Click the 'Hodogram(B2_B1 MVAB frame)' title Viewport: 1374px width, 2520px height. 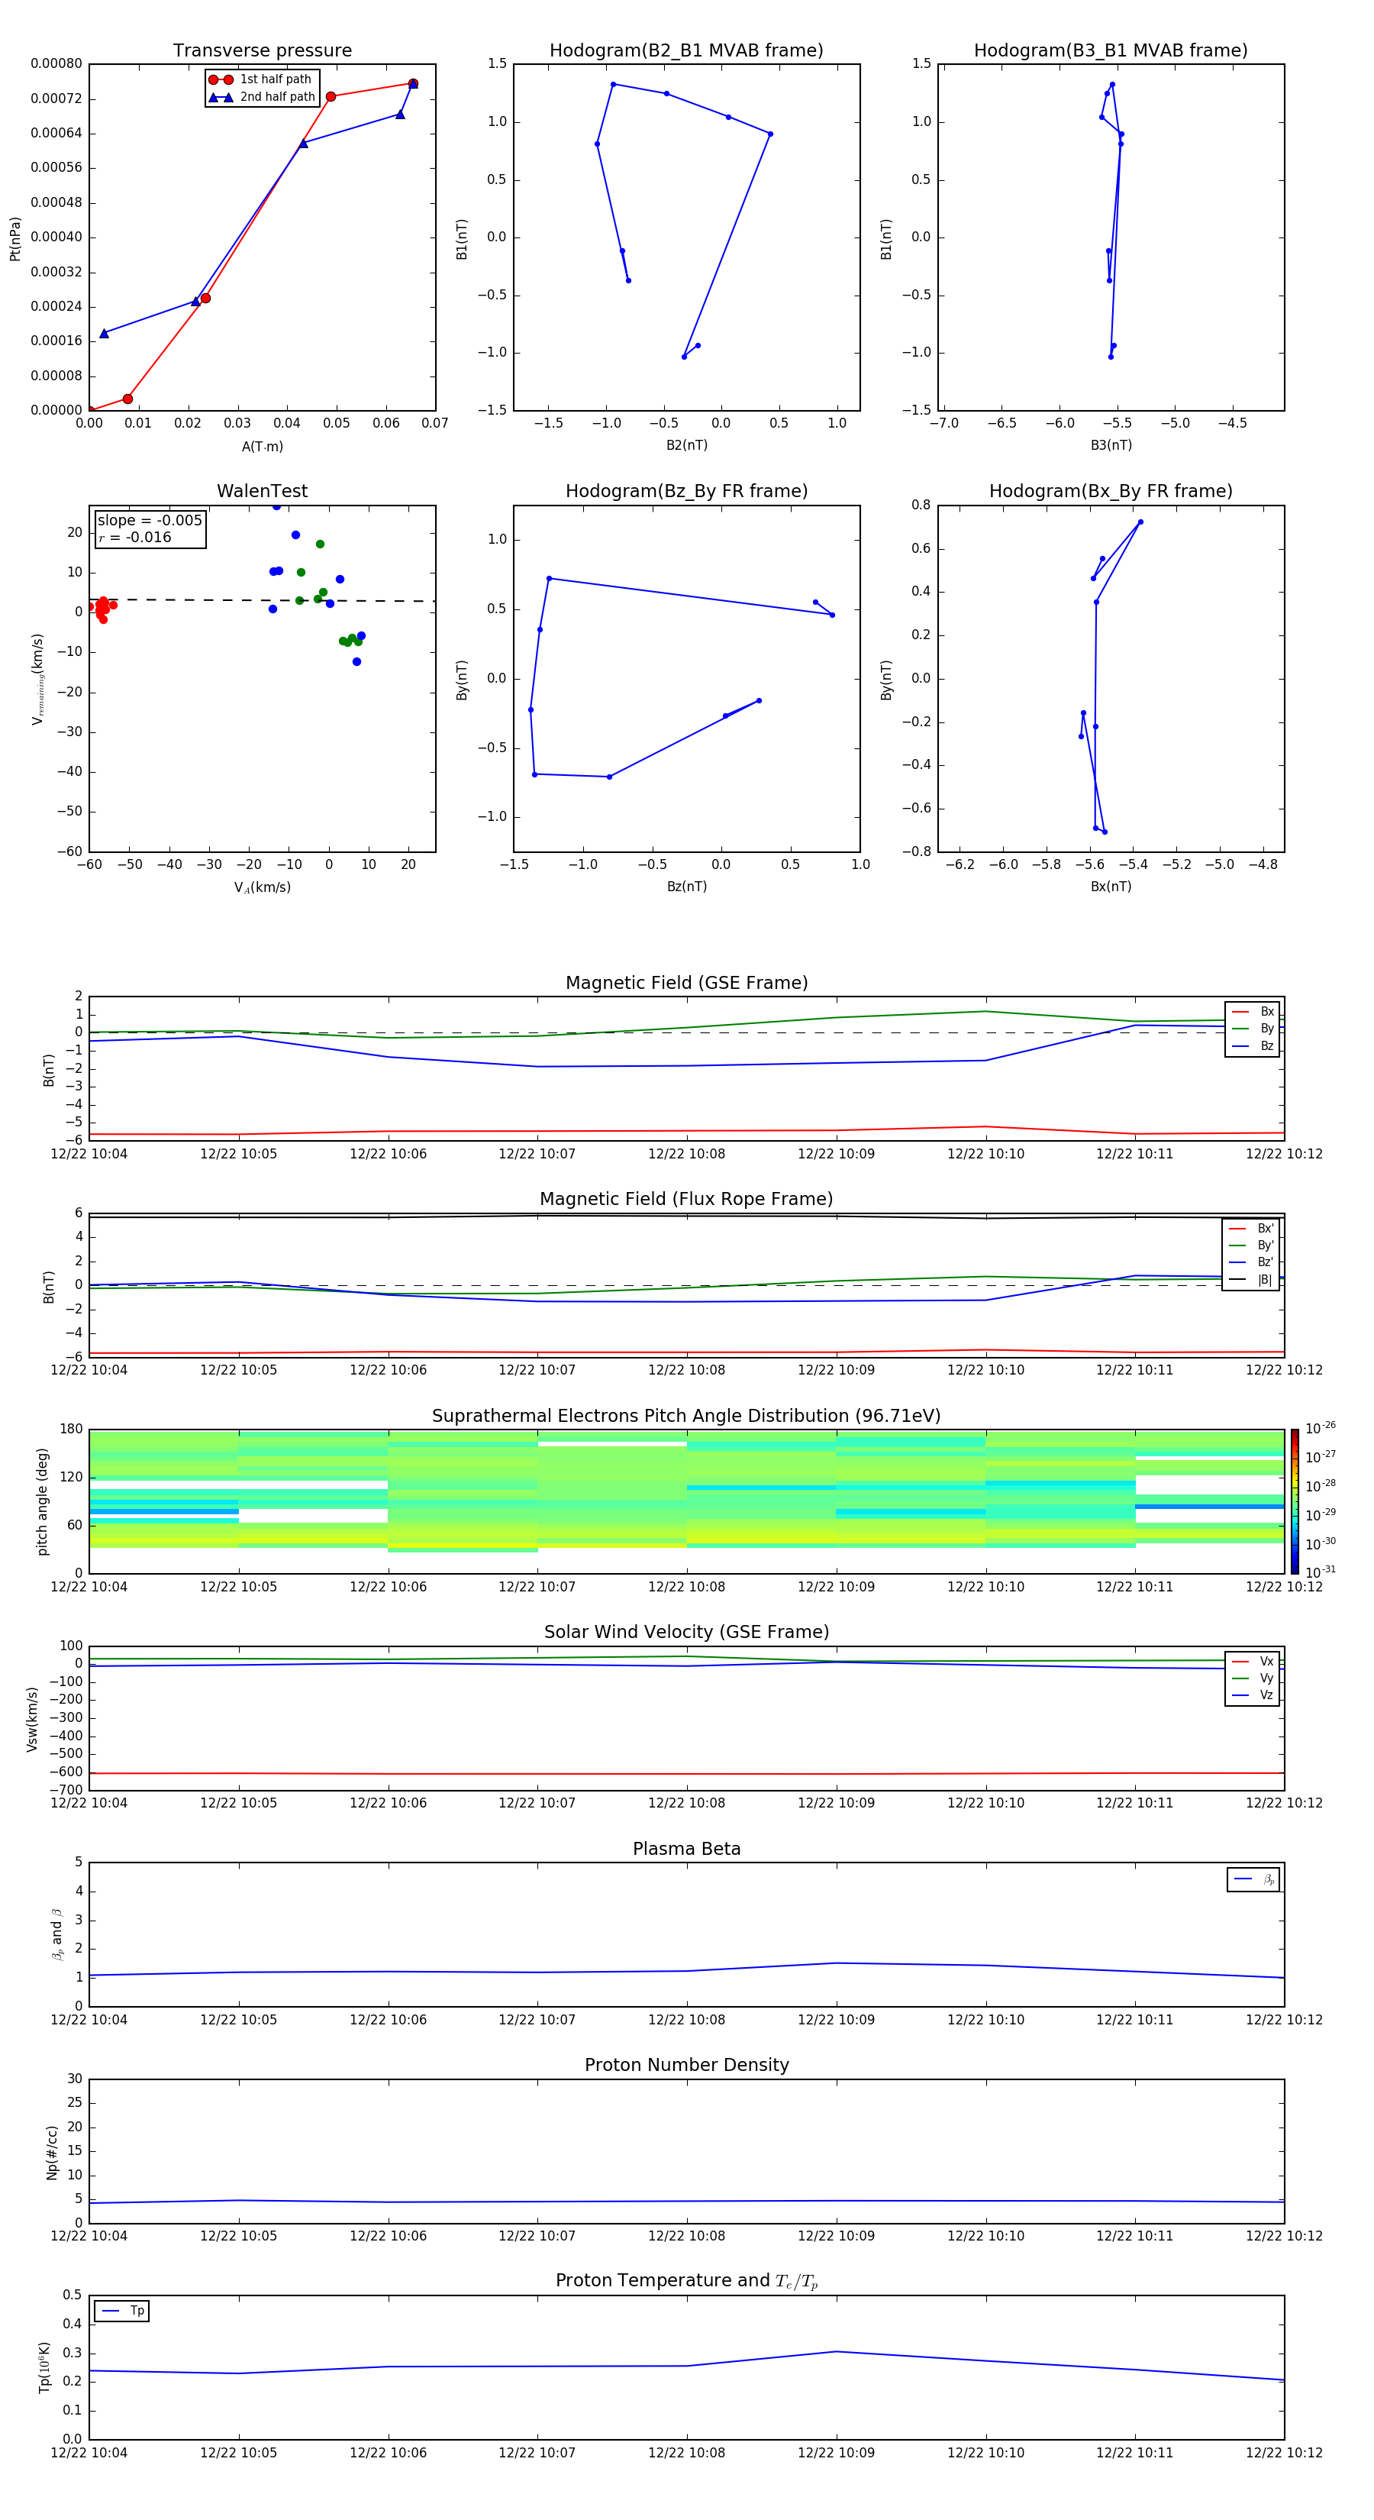[x=686, y=51]
